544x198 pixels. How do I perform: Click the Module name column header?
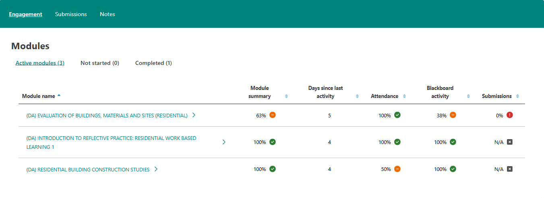(x=39, y=96)
